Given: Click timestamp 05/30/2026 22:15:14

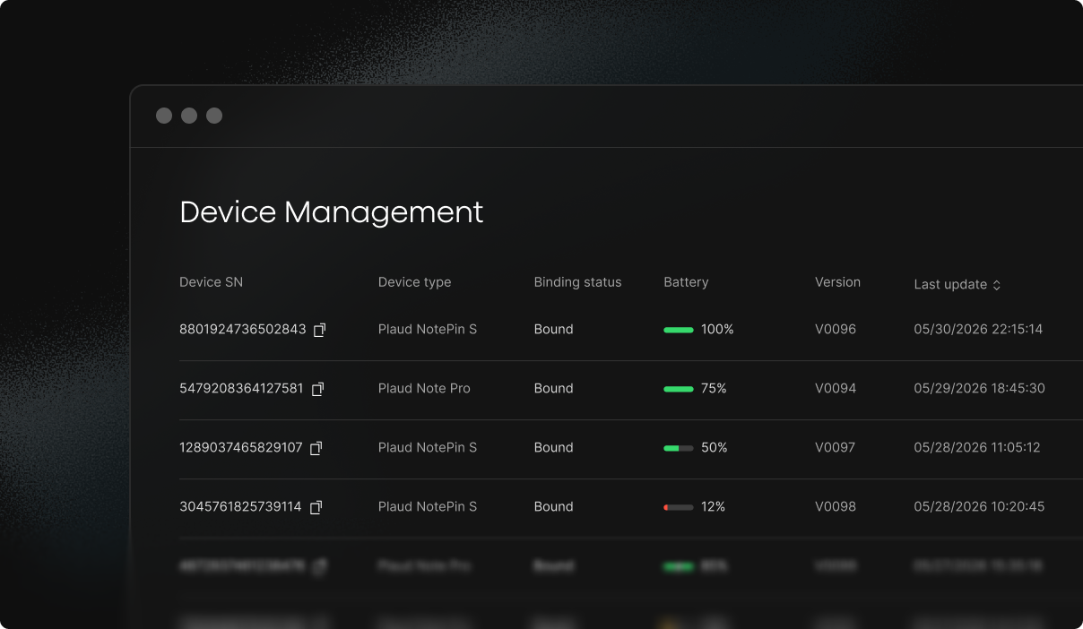Looking at the screenshot, I should tap(978, 330).
